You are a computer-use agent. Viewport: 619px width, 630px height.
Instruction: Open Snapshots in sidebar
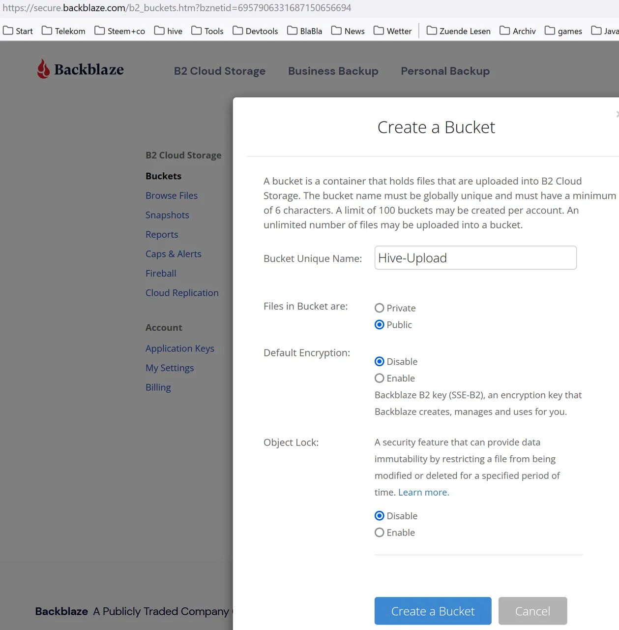click(167, 215)
